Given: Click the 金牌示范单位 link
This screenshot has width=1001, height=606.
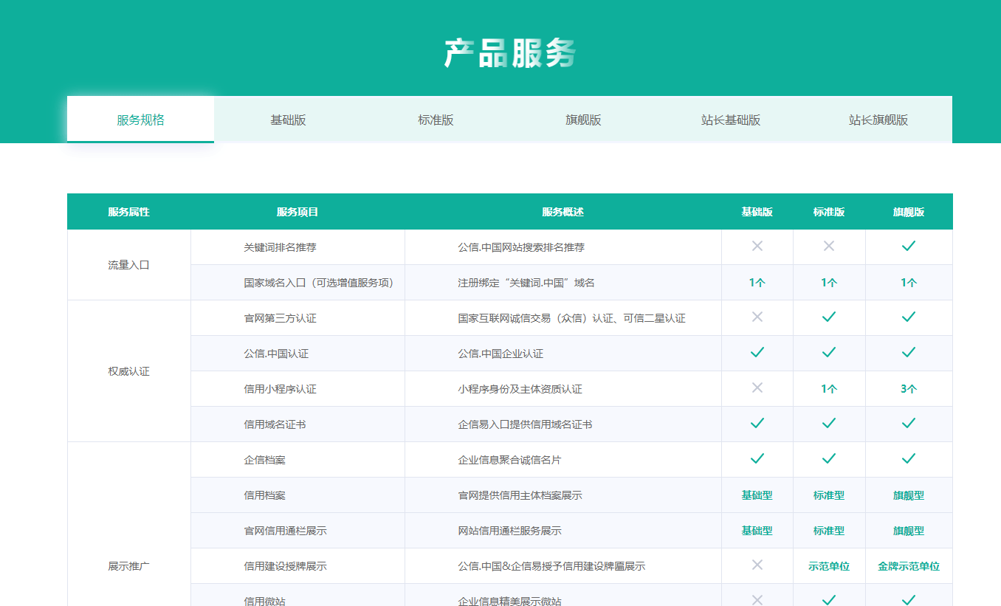Looking at the screenshot, I should tap(909, 565).
